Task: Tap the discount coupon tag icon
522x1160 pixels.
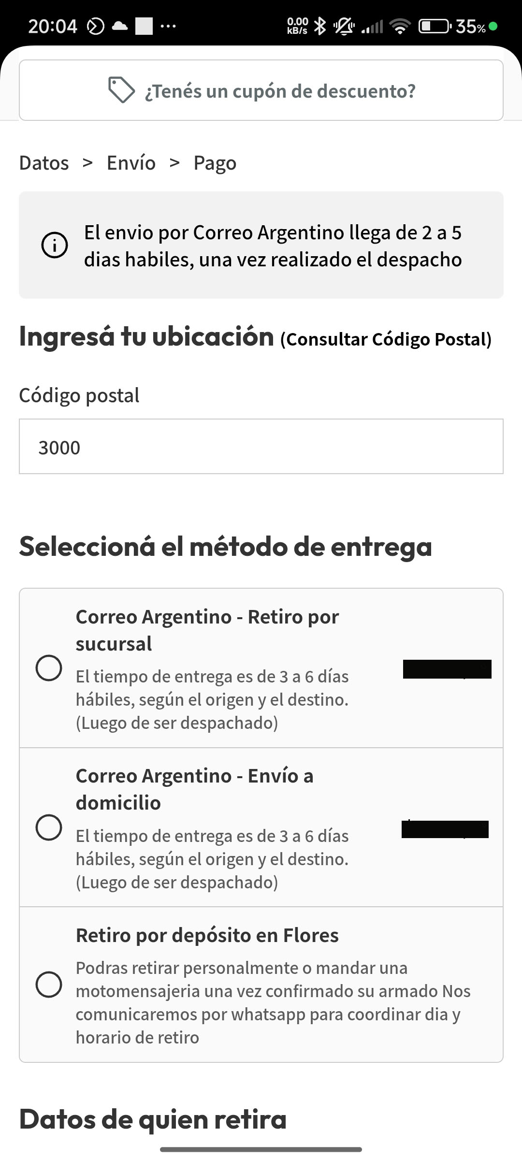Action: [x=121, y=90]
